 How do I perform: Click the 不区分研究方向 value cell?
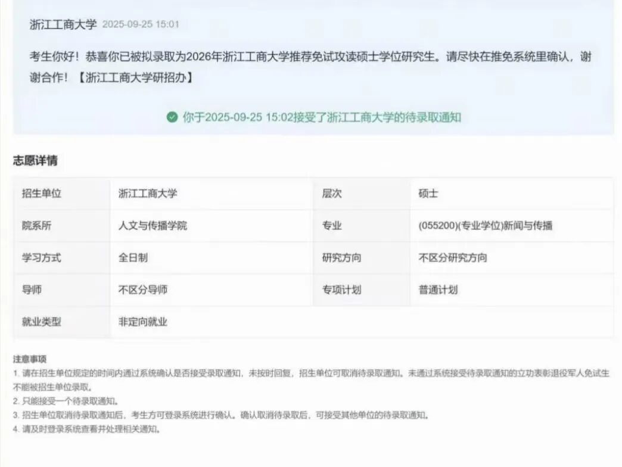click(x=452, y=258)
